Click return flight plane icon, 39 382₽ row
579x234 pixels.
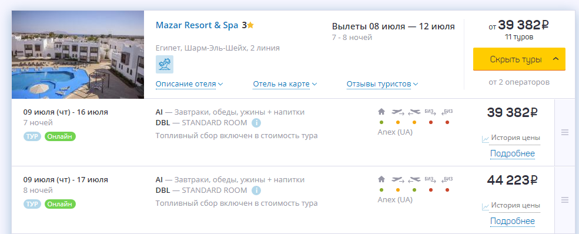point(414,112)
